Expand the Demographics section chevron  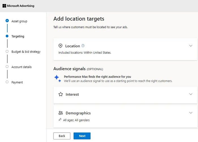pyautogui.click(x=191, y=113)
